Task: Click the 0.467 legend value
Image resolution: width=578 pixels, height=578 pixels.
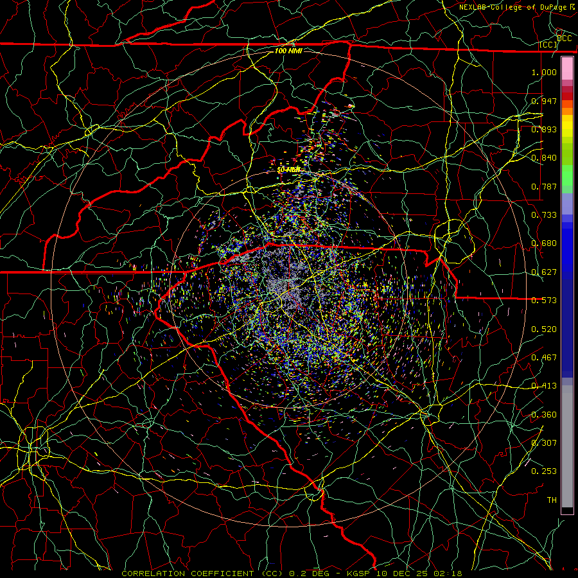Action: [x=544, y=358]
